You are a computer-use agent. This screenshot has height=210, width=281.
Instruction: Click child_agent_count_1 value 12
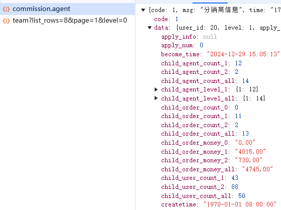[x=238, y=63]
